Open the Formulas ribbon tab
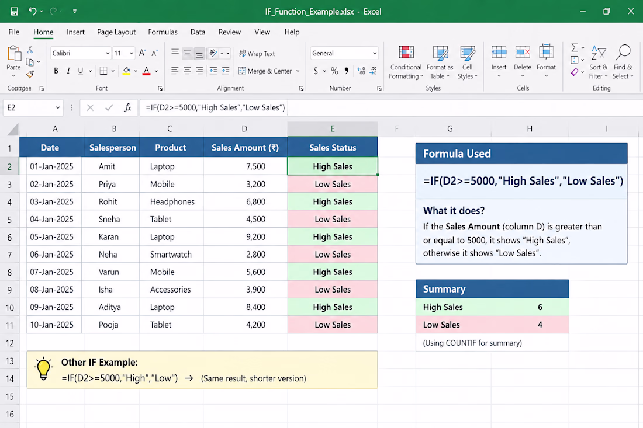The width and height of the screenshot is (643, 428). pos(163,32)
